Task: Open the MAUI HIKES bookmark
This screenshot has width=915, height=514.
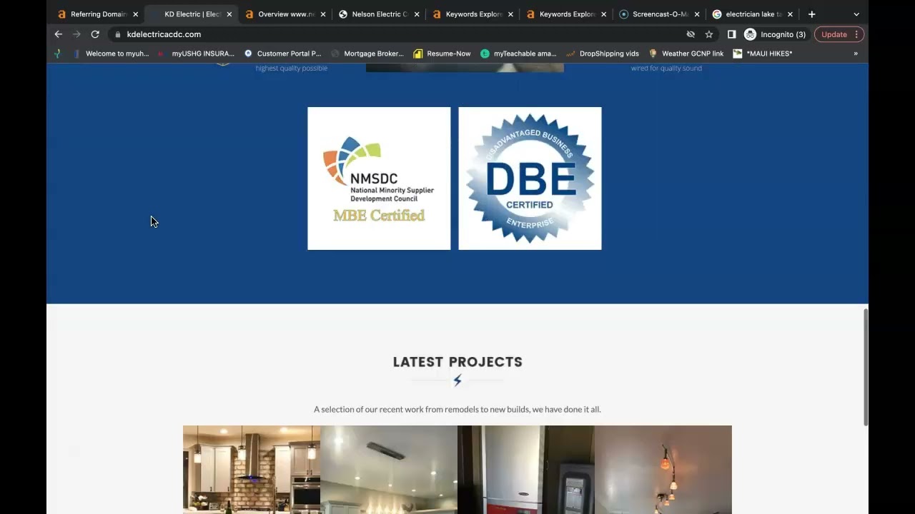Action: tap(763, 54)
